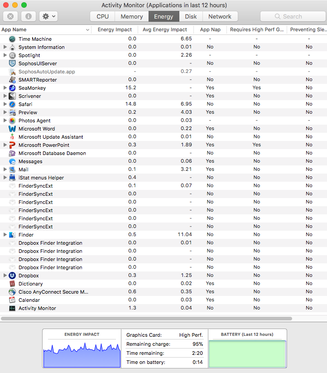Expand the Finder process group

click(x=5, y=235)
